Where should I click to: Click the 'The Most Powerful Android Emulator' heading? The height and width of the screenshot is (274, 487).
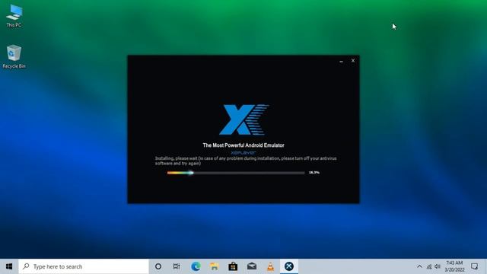pos(243,145)
